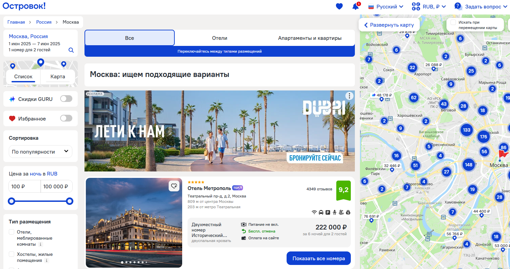The height and width of the screenshot is (269, 510).
Task: Open the RUB, ₽ currency dropdown
Action: point(429,6)
